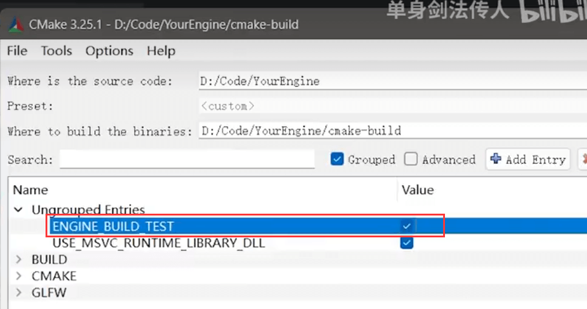This screenshot has height=309, width=587.
Task: Open the Tools menu
Action: pyautogui.click(x=56, y=50)
